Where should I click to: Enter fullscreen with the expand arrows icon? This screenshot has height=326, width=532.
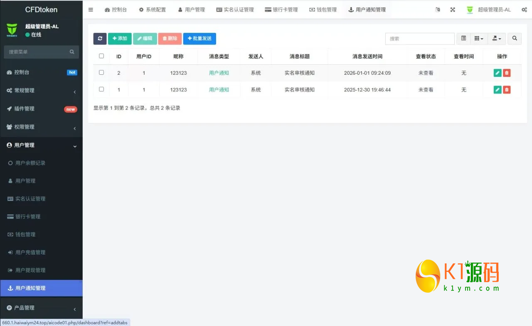pyautogui.click(x=453, y=10)
